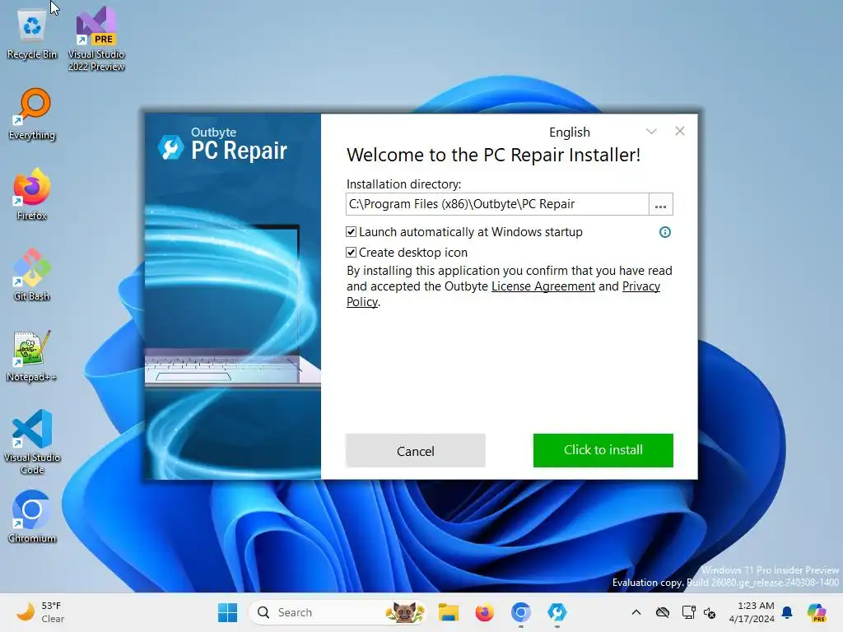Screen dimensions: 843x632
Task: Open the English language dropdown
Action: (602, 132)
